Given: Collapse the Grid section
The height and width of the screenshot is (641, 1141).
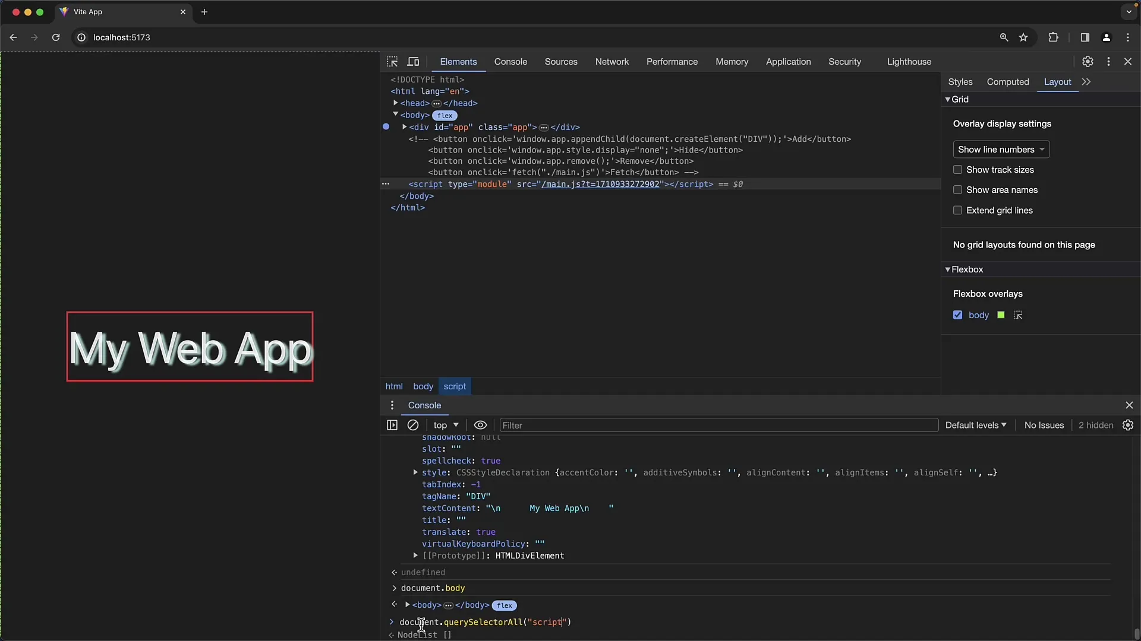Looking at the screenshot, I should click(x=948, y=100).
